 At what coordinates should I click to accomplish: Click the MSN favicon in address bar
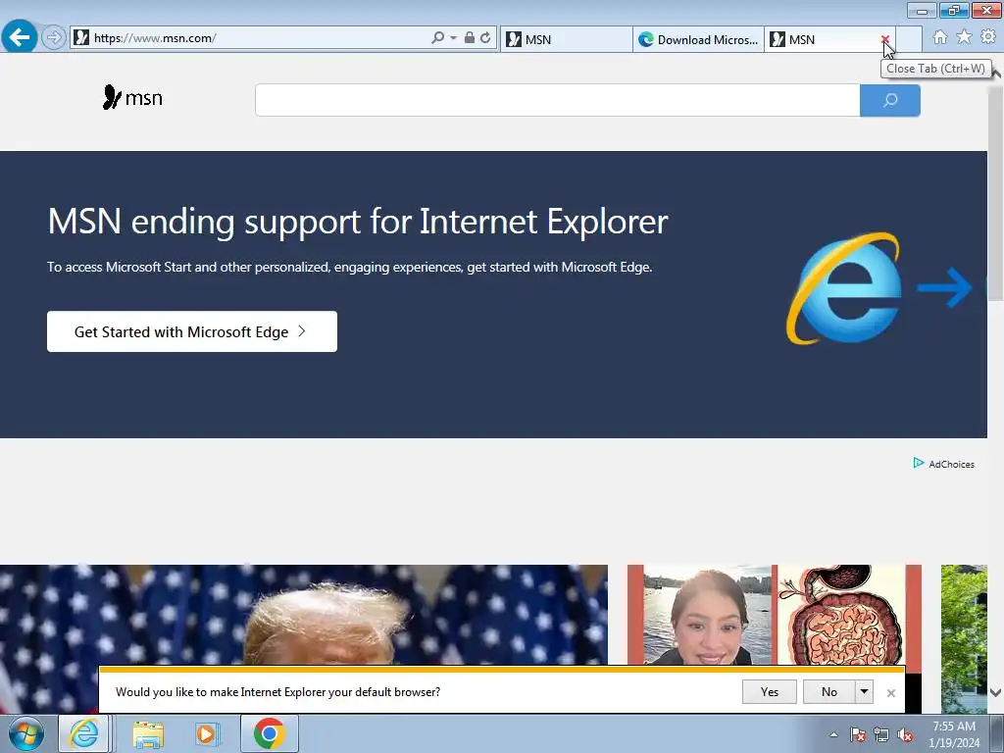coord(81,38)
